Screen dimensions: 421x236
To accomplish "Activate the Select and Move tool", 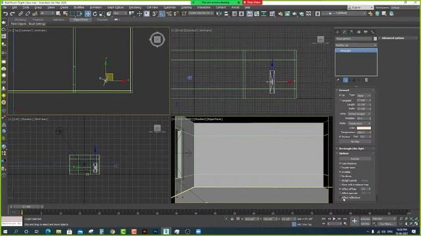I will 87,14.
